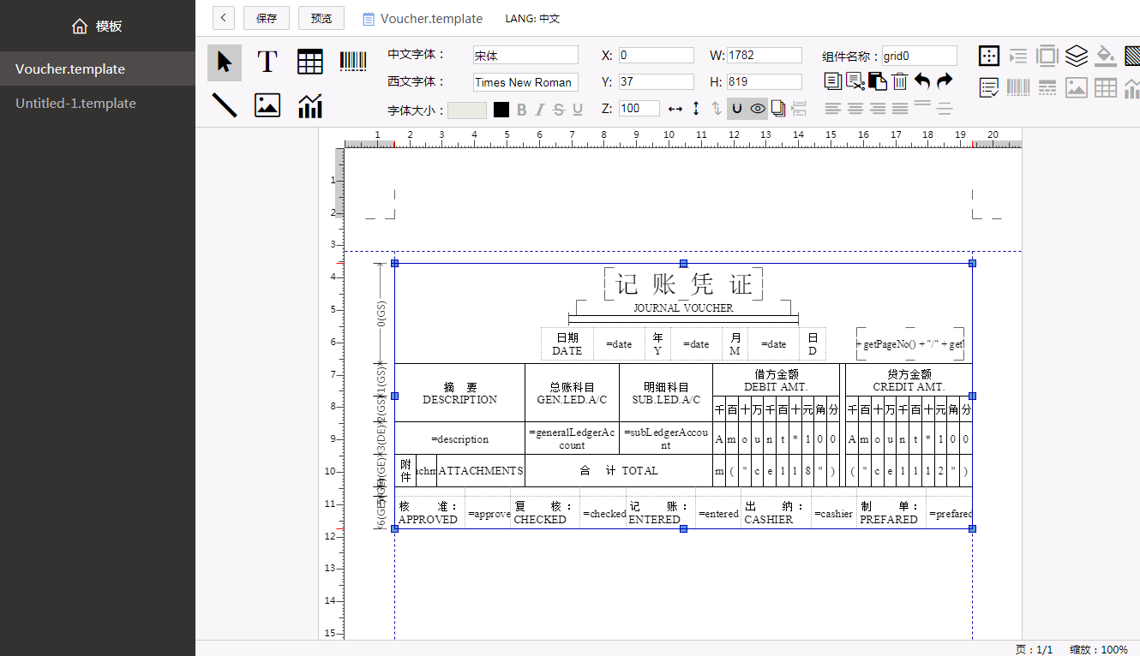Viewport: 1140px width, 656px height.
Task: Select the Text tool
Action: click(267, 62)
